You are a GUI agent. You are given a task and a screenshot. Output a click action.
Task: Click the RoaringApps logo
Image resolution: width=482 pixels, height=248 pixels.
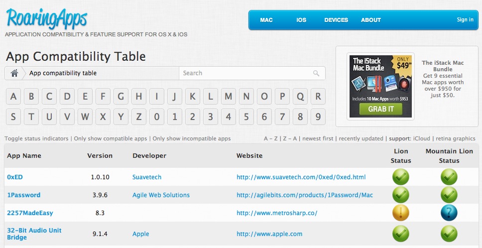pyautogui.click(x=46, y=19)
